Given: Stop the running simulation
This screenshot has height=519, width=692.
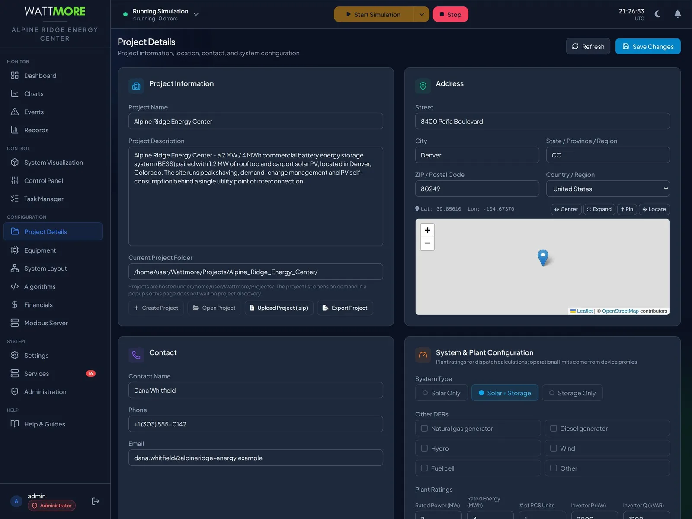Looking at the screenshot, I should tap(450, 14).
